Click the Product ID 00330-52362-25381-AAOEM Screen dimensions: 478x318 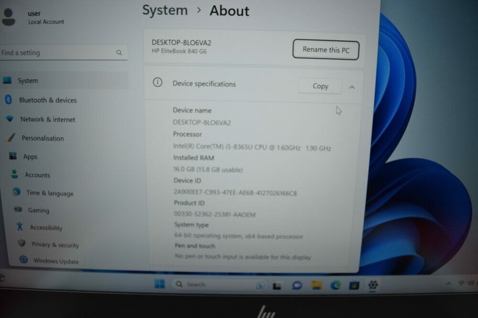pos(215,215)
